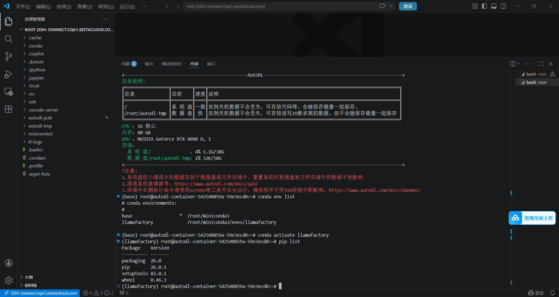Open the 编辑(E) menu
Screen dimensions: 559x297
[x=43, y=6]
